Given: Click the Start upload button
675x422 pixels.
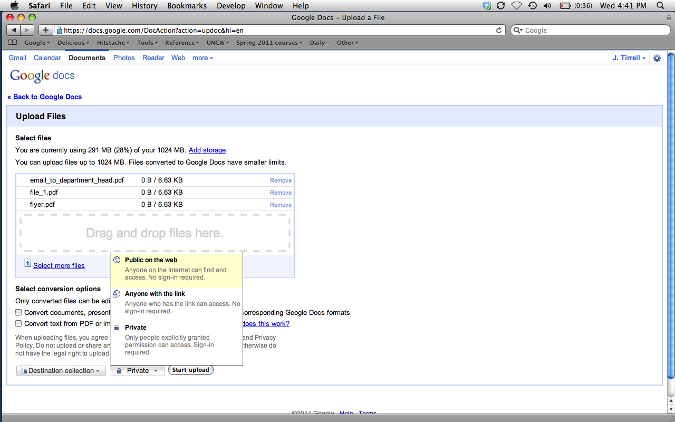Looking at the screenshot, I should pos(191,370).
